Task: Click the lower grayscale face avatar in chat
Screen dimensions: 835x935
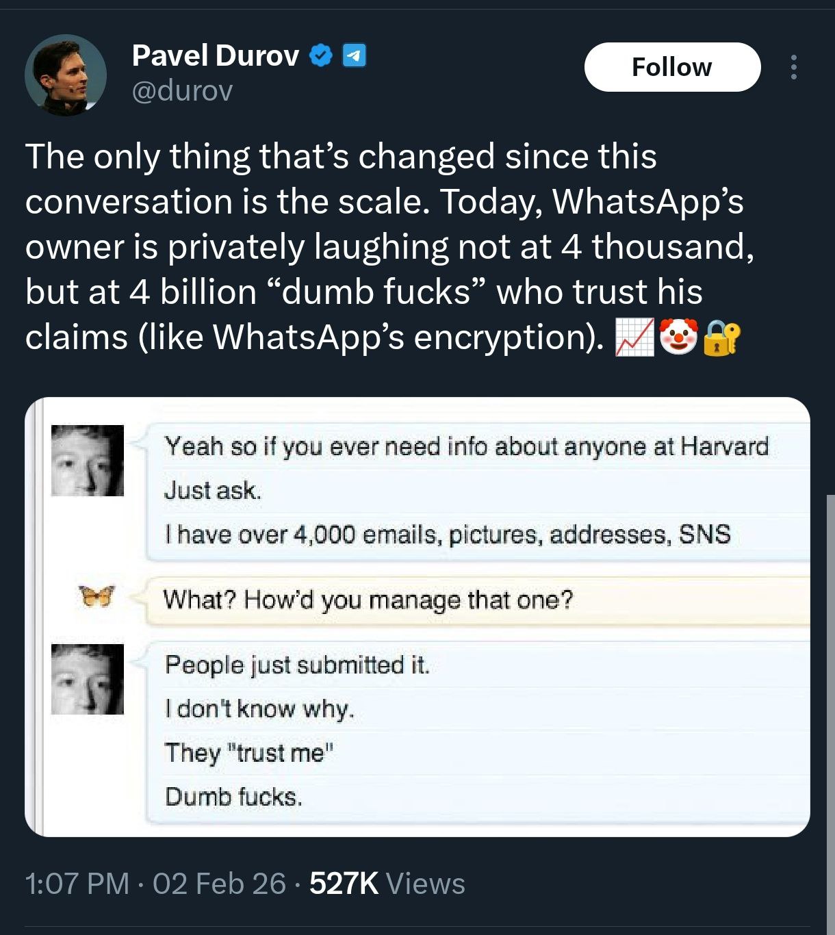Action: [x=88, y=679]
